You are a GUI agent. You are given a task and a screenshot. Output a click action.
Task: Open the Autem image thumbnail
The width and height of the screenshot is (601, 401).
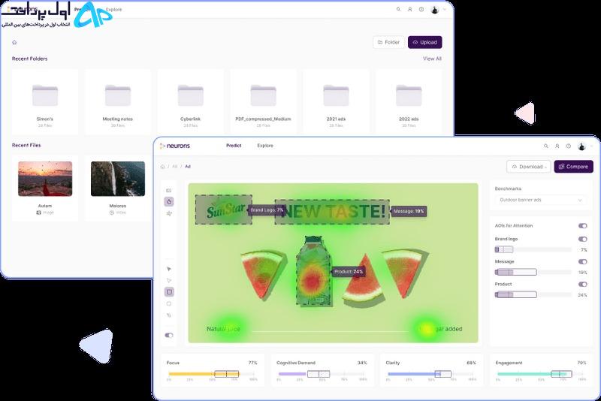[45, 179]
